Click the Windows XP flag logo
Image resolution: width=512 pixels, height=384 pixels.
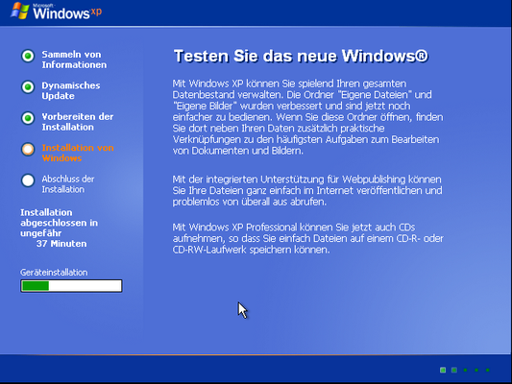(19, 11)
